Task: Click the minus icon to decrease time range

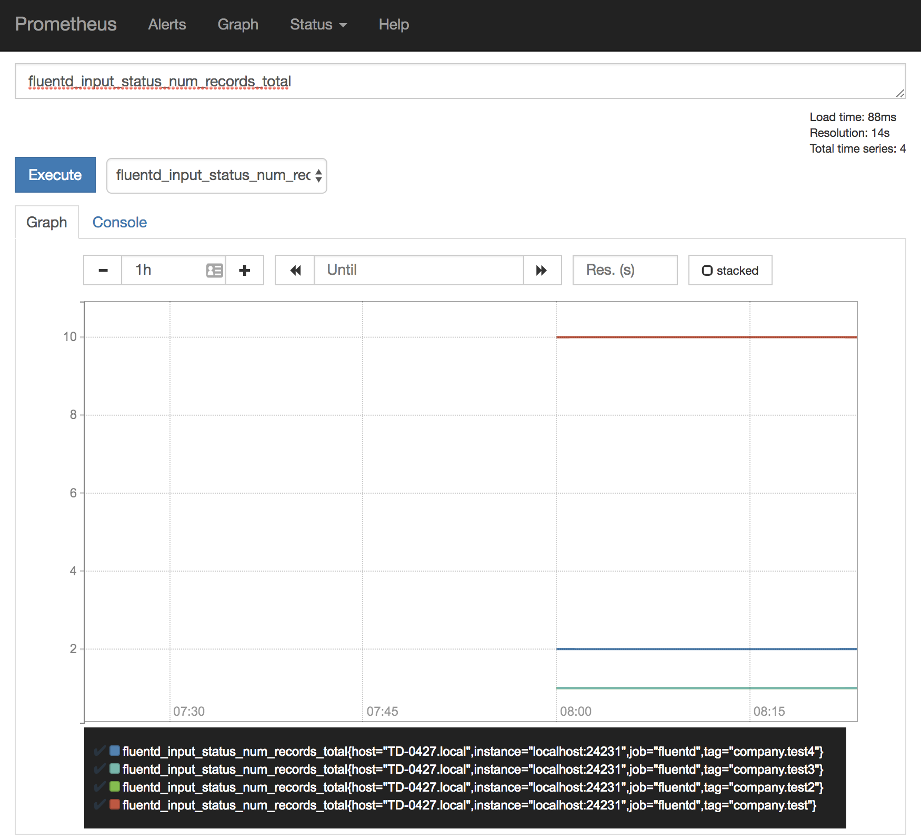Action: point(103,270)
